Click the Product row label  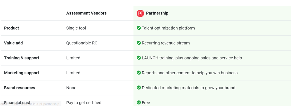pos(11,28)
